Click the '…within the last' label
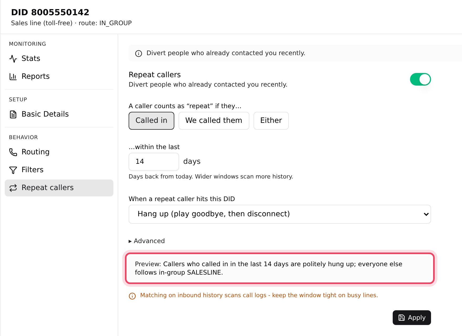462x336 pixels. (x=154, y=147)
